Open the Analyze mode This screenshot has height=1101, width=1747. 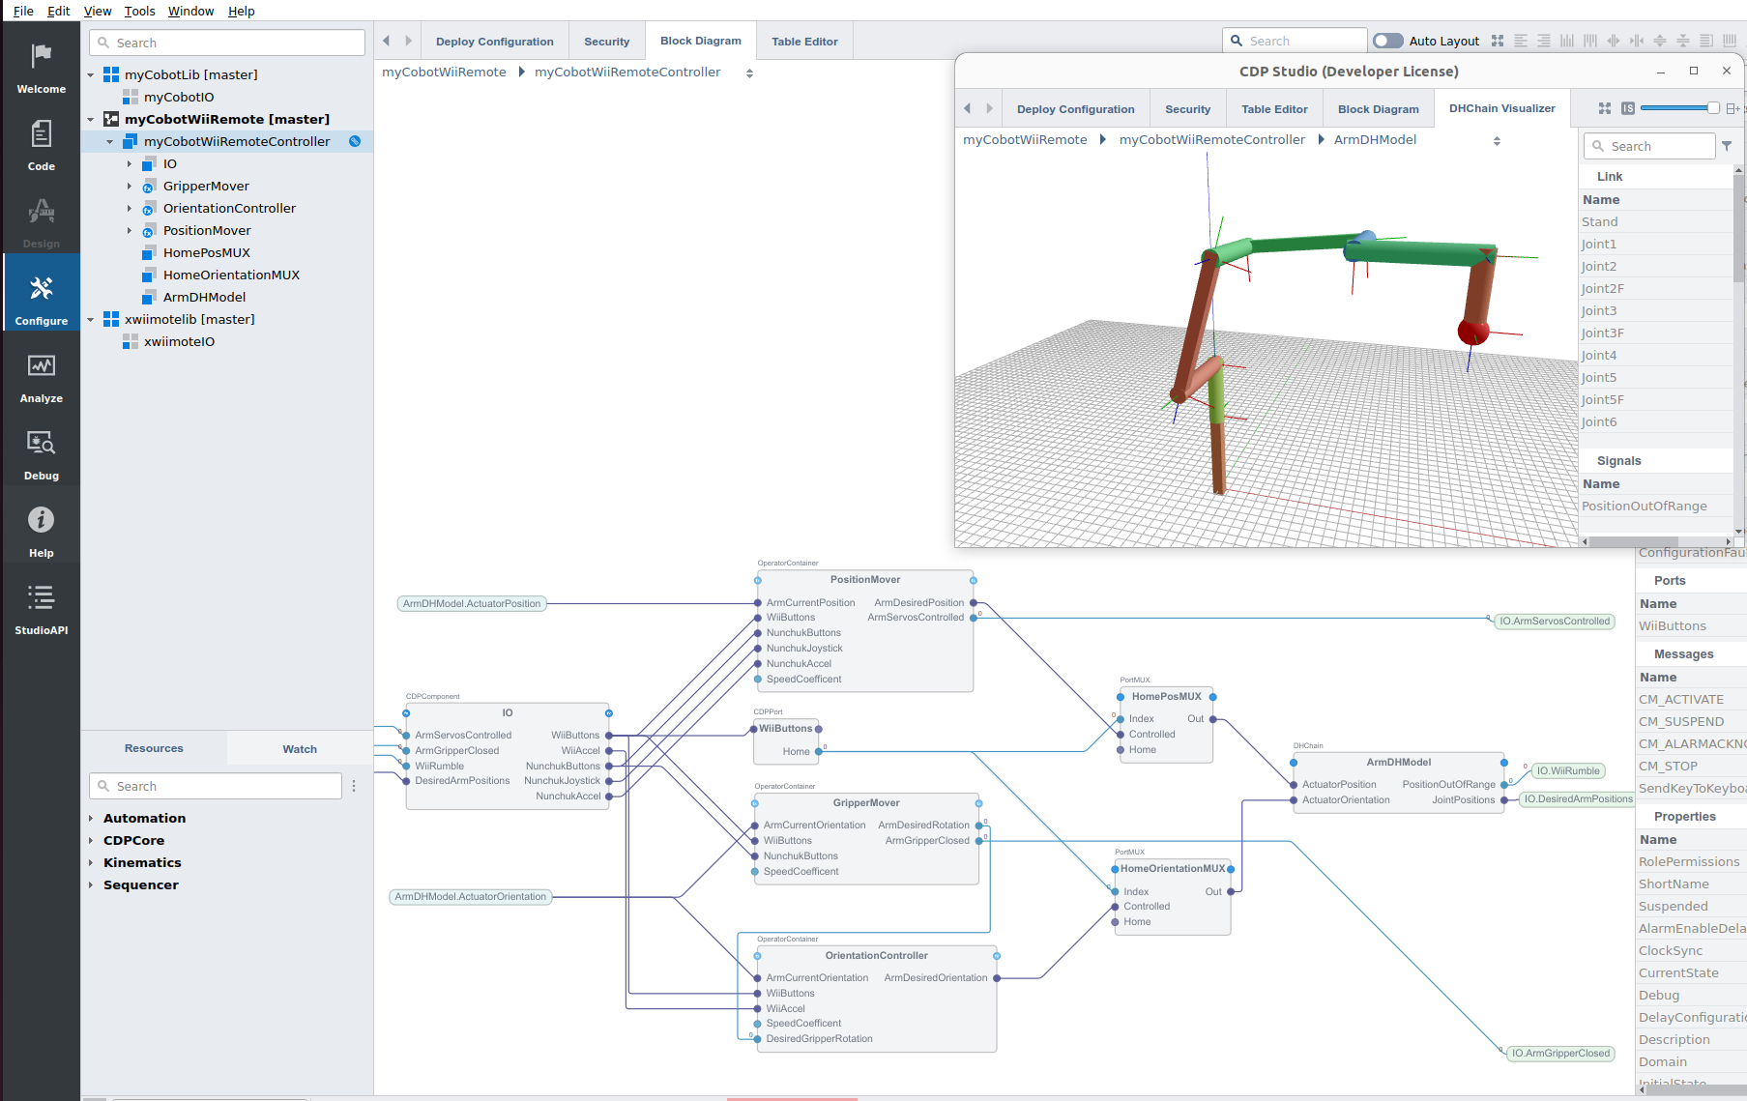[x=41, y=377]
